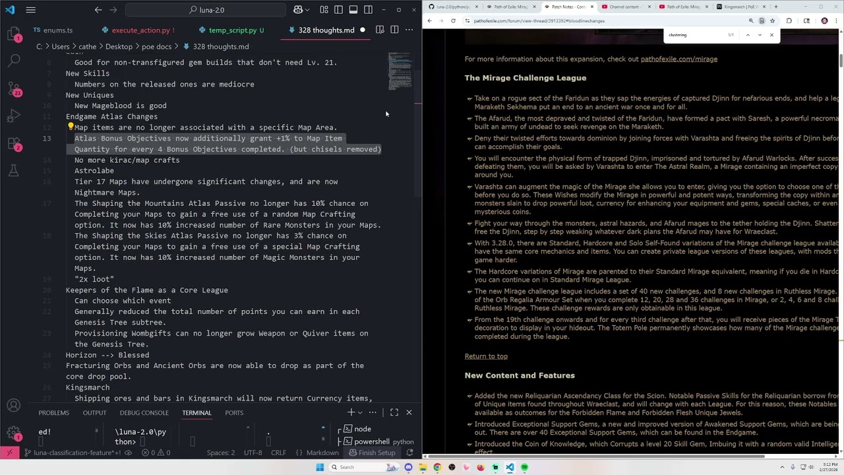The height and width of the screenshot is (475, 844).
Task: Open the OUTPUT panel tab
Action: pos(94,413)
